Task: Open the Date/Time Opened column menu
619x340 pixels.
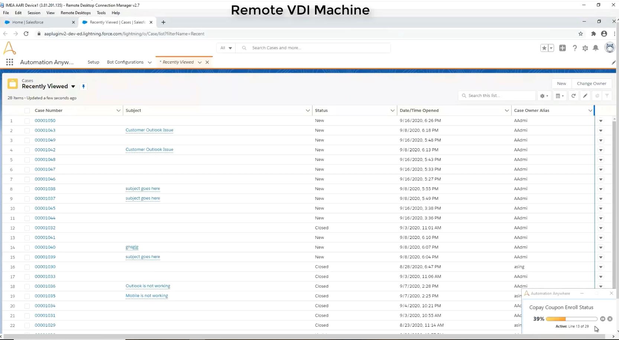Action: (x=507, y=110)
